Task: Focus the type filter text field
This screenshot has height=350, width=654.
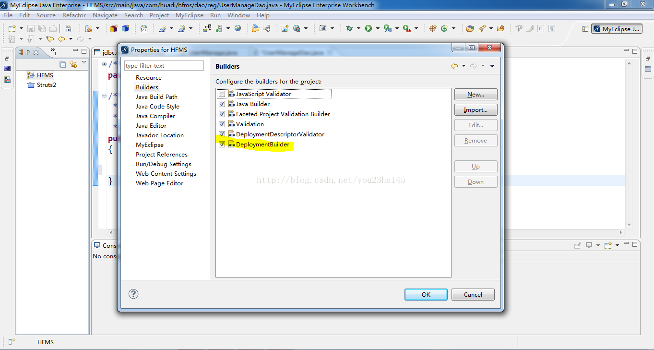Action: click(x=164, y=66)
